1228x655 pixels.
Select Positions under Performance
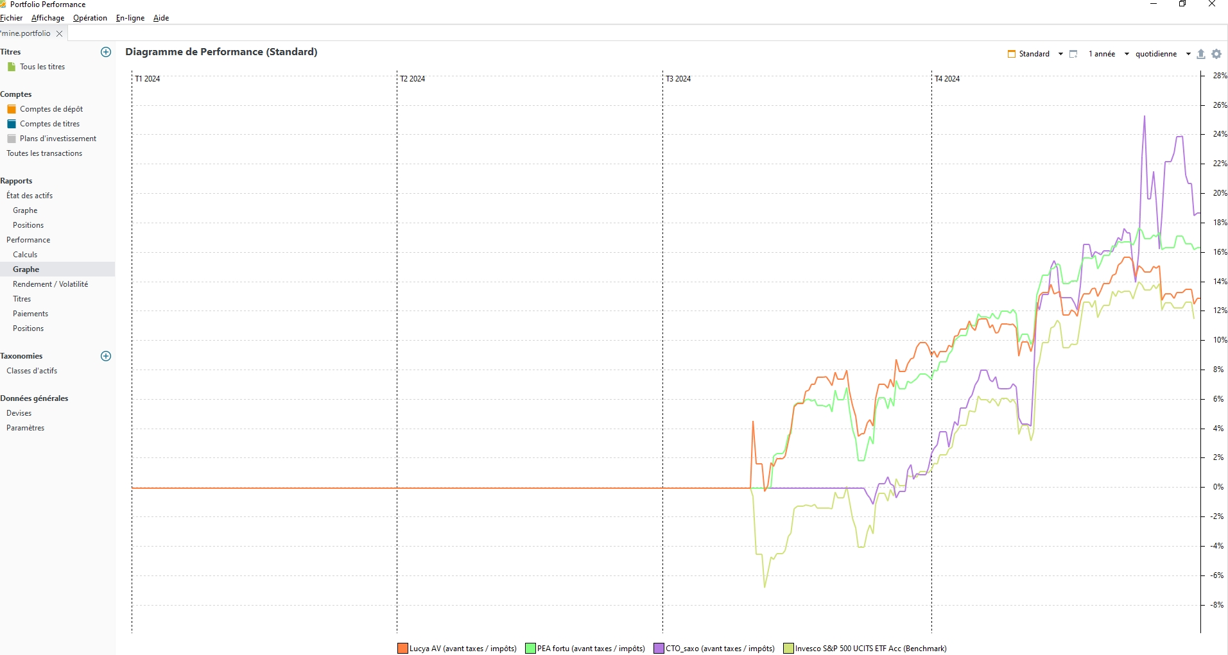tap(28, 328)
